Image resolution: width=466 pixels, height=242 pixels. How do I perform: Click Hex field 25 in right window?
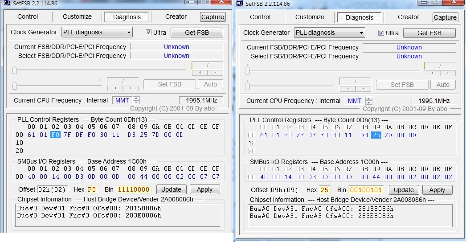pos(324,190)
